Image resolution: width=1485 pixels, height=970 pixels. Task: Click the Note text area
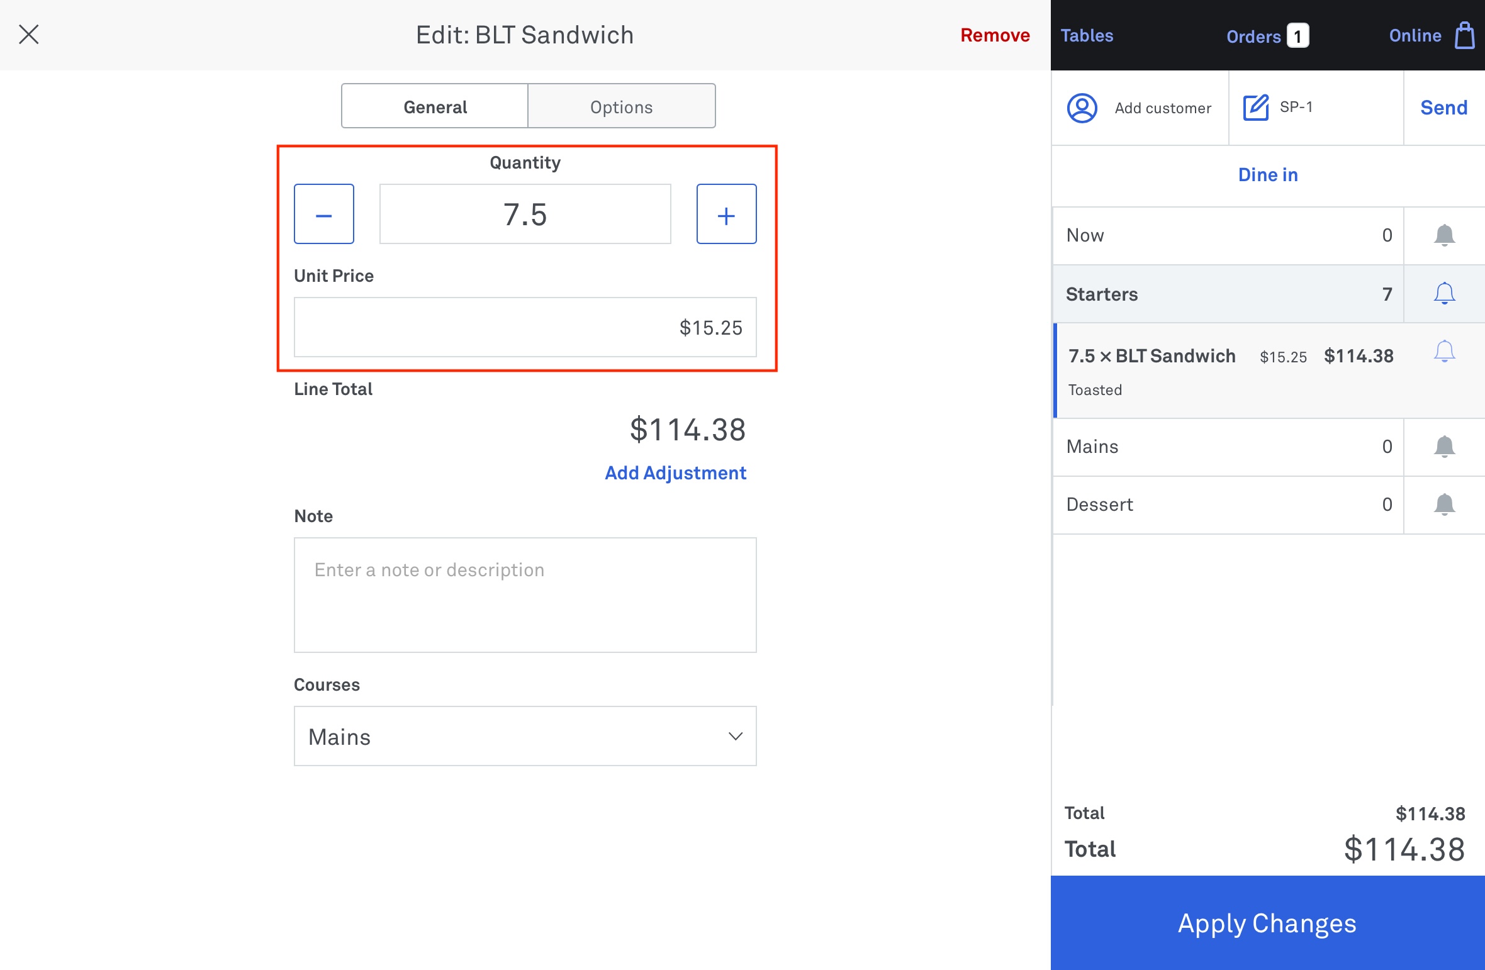[x=525, y=595]
